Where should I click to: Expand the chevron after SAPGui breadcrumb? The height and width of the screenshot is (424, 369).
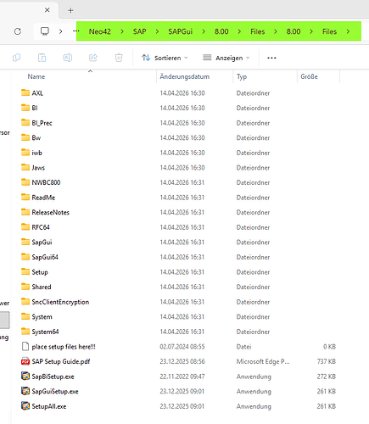(204, 31)
